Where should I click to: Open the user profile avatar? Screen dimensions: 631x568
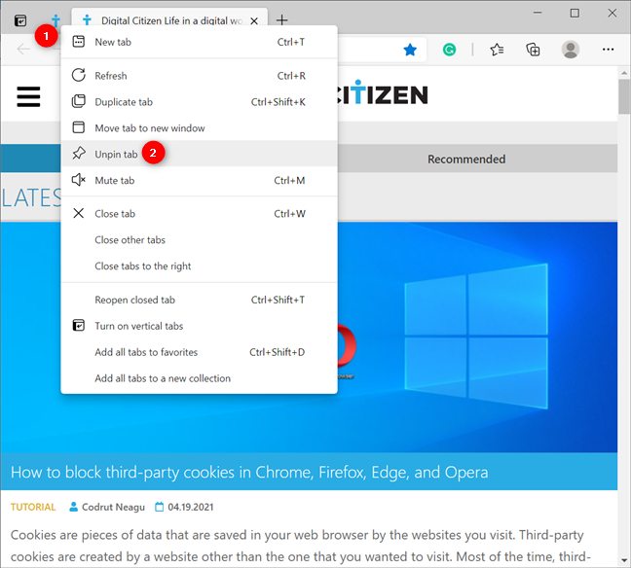pyautogui.click(x=571, y=50)
